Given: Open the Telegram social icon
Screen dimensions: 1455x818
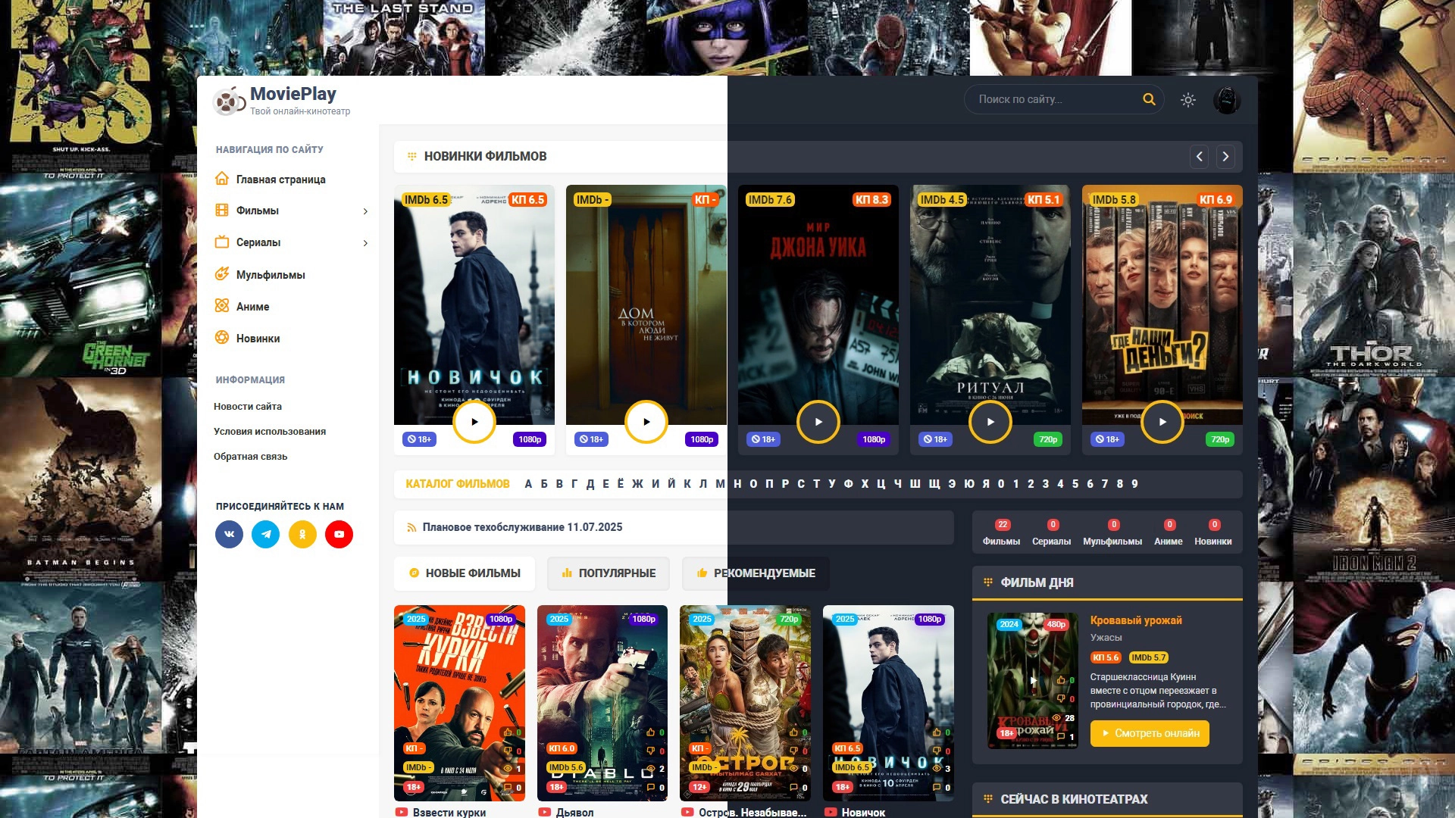Looking at the screenshot, I should point(265,534).
